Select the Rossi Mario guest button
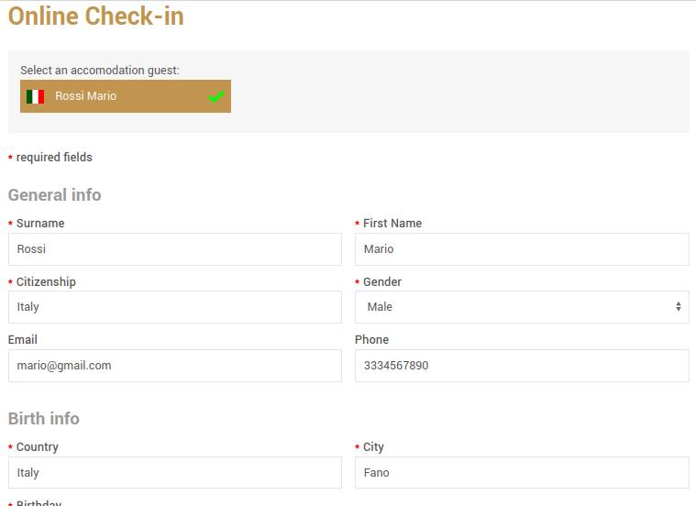696x506 pixels. pyautogui.click(x=126, y=96)
